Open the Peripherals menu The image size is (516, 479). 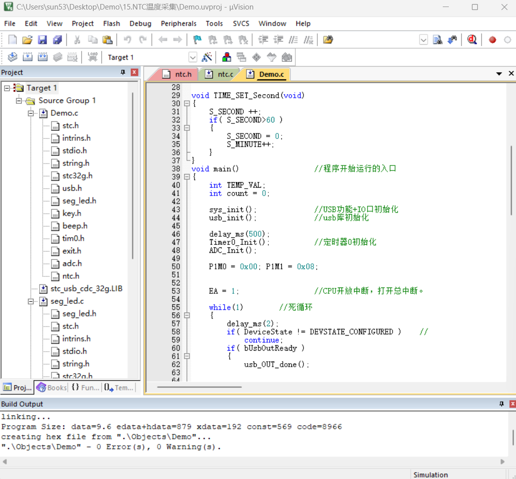tap(179, 24)
